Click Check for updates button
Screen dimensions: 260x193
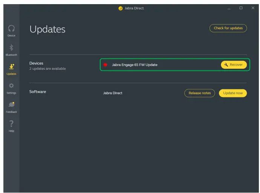coord(228,28)
